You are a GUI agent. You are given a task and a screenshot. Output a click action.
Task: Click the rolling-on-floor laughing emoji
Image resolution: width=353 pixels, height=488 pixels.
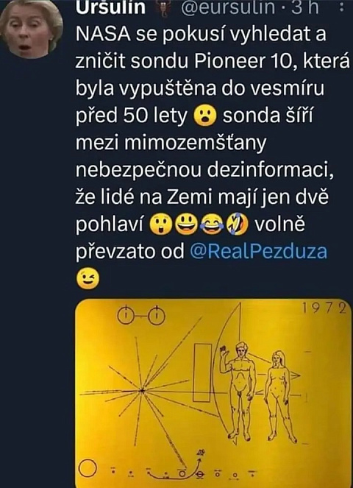(x=237, y=223)
